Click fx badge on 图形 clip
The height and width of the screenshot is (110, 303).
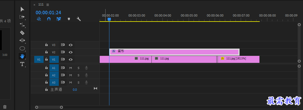pyautogui.click(x=114, y=51)
